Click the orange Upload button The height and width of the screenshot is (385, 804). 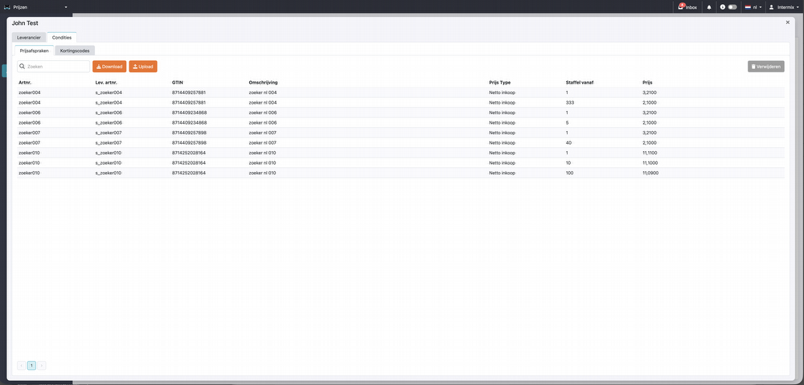[x=143, y=67]
